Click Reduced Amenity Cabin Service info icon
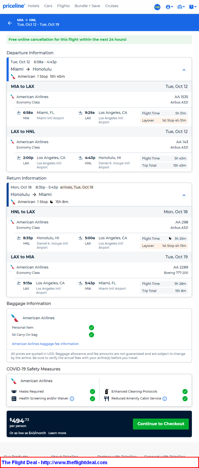199x468 pixels. (x=165, y=399)
